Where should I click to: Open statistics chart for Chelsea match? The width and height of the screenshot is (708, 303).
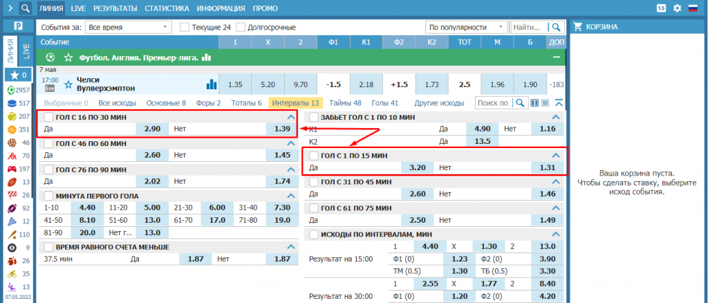212,84
